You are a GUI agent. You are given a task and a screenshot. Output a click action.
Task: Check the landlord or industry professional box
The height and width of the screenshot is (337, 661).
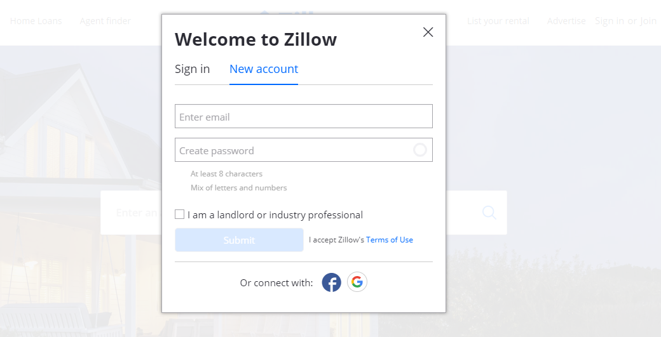[180, 215]
